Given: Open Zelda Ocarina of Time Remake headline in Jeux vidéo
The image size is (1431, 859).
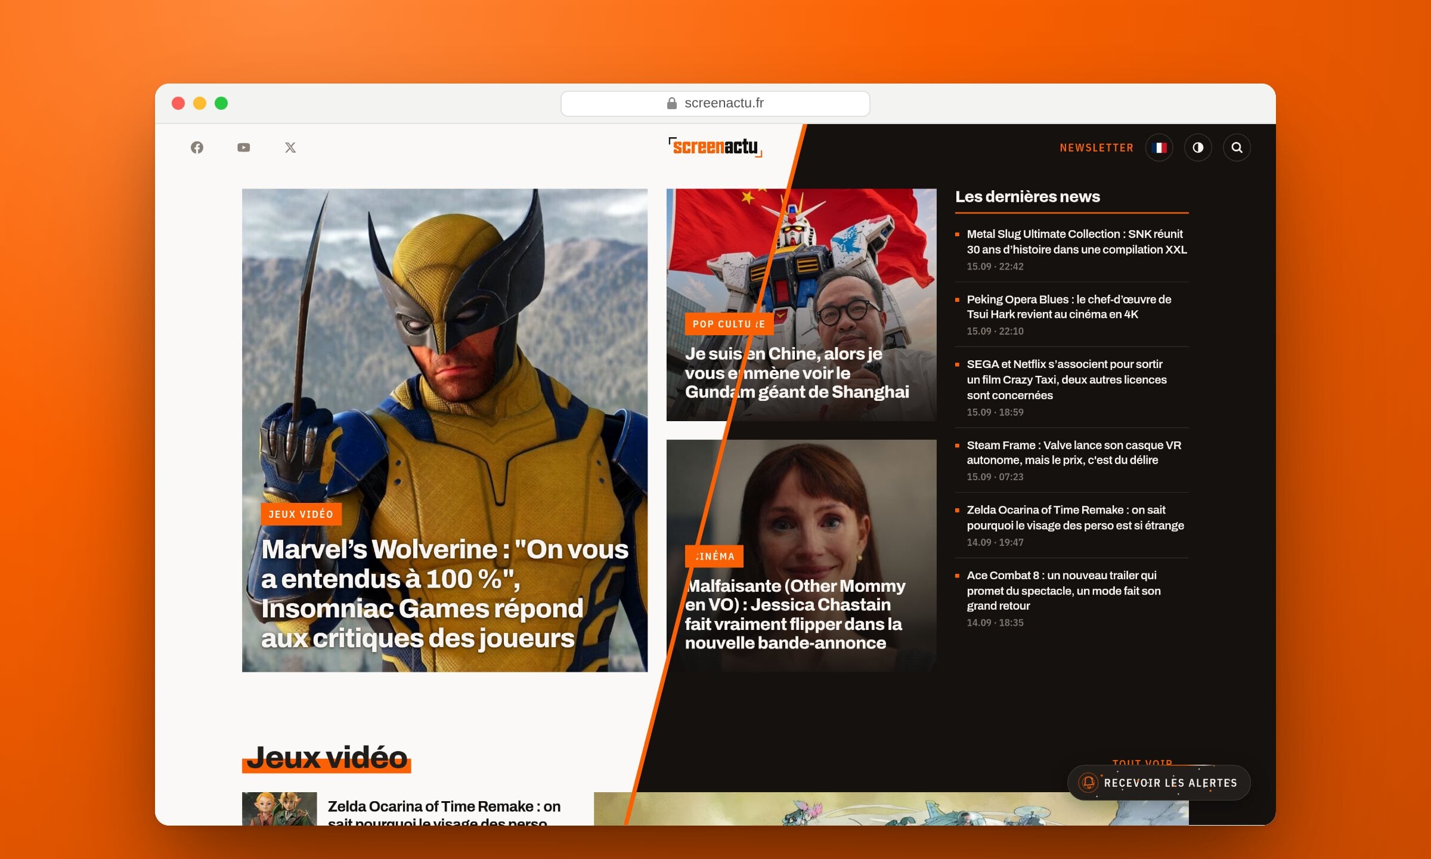Looking at the screenshot, I should (444, 812).
